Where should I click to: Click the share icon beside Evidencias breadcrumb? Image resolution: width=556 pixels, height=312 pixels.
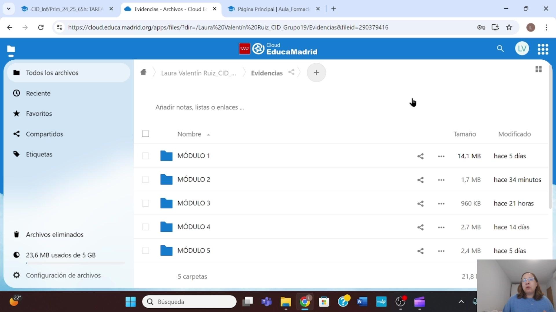click(x=291, y=73)
